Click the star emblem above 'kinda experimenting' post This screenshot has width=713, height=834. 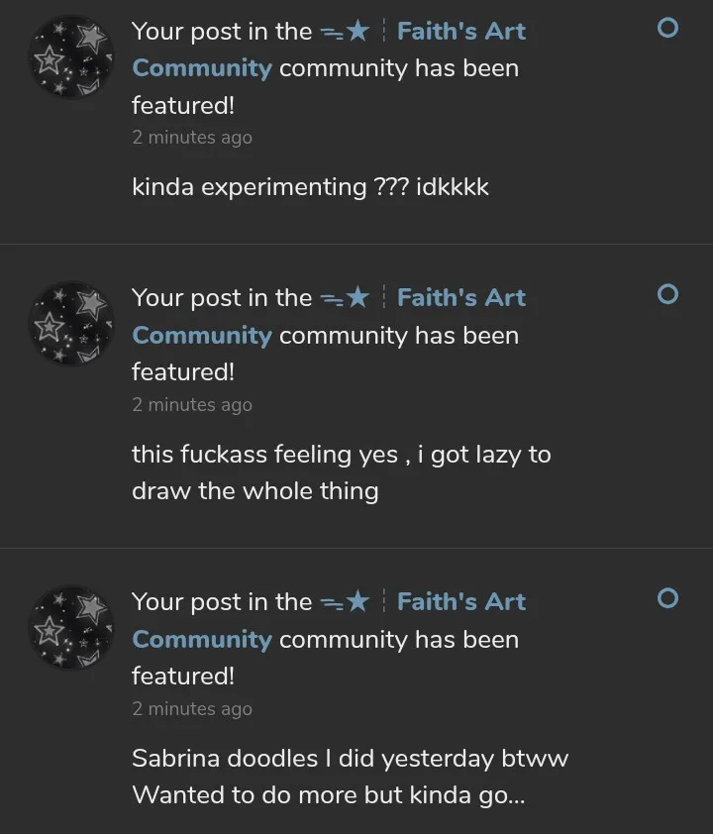(346, 32)
